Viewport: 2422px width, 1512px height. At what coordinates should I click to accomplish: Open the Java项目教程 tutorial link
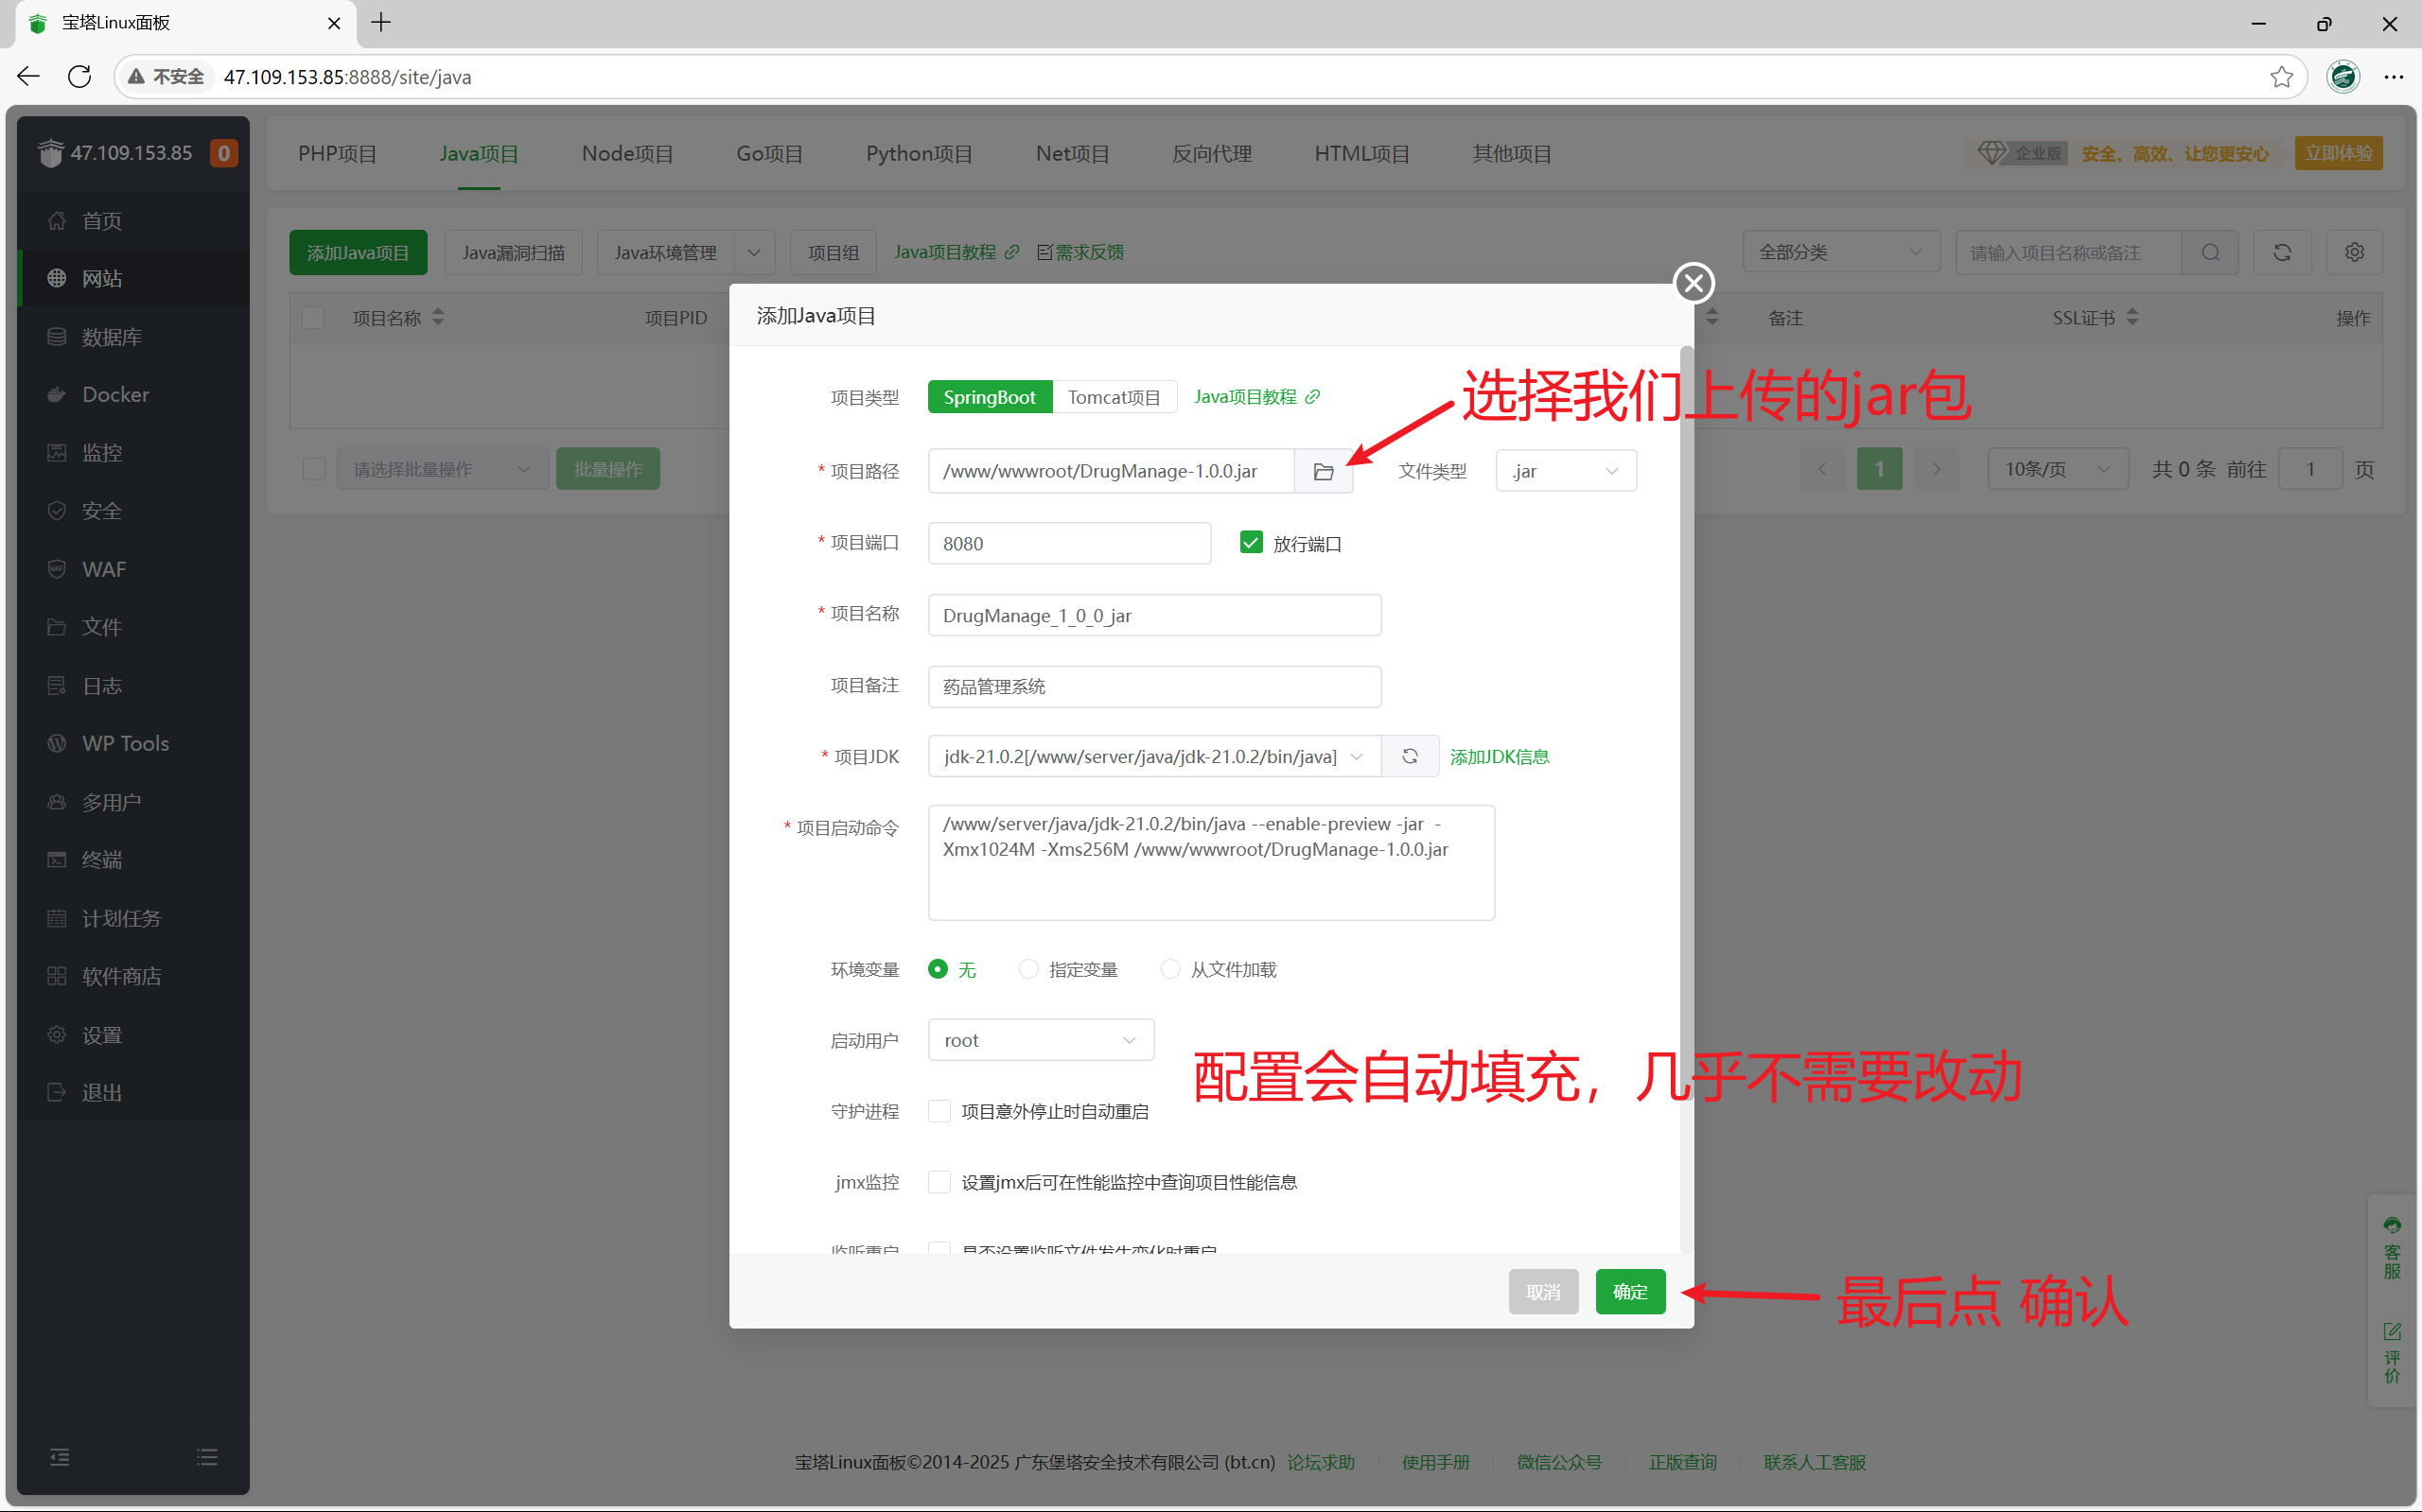1245,396
